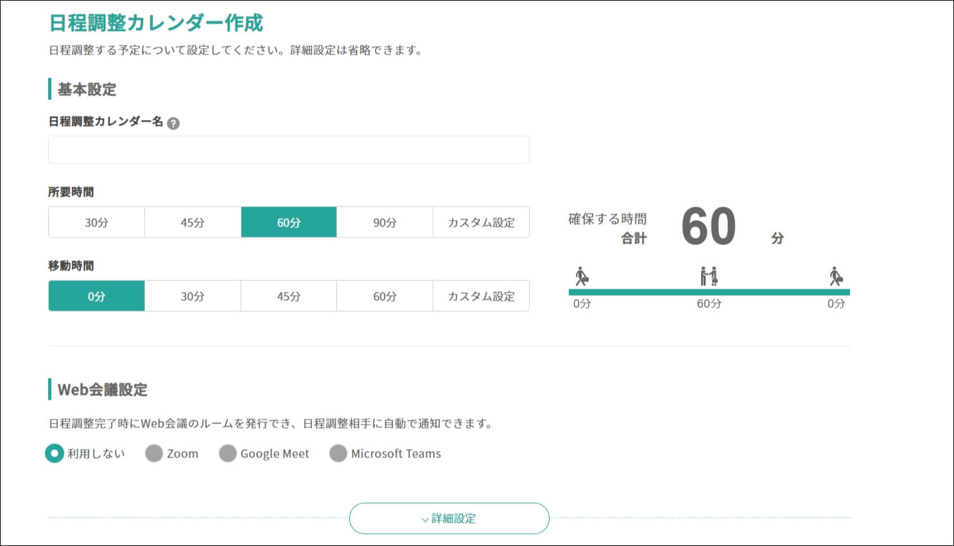This screenshot has height=546, width=954.
Task: Set travel time to 60分
Action: point(385,296)
